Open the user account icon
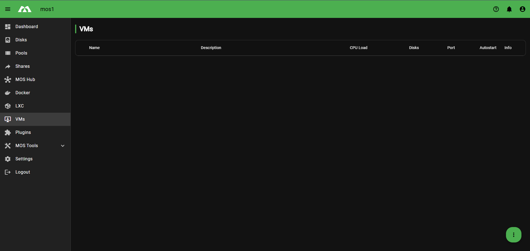Screen dimensions: 530x251 pos(522,9)
